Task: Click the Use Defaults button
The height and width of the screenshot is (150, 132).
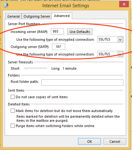Action: pyautogui.click(x=80, y=32)
